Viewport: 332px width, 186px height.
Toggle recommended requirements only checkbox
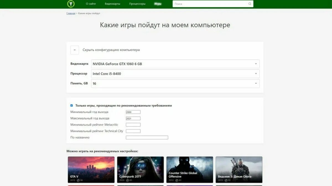pyautogui.click(x=72, y=106)
